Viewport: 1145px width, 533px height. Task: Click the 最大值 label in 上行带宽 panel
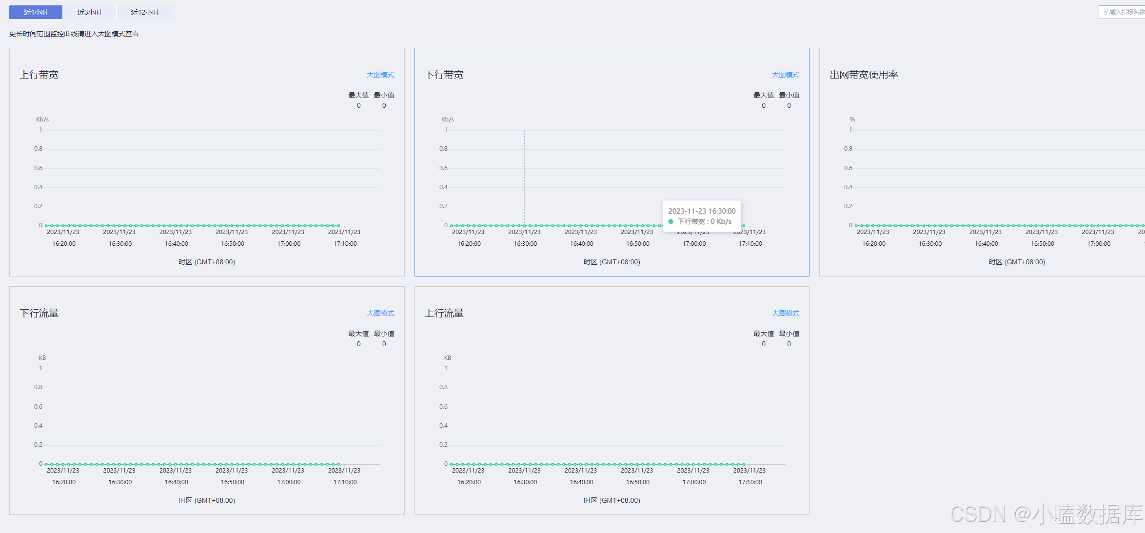click(x=358, y=95)
